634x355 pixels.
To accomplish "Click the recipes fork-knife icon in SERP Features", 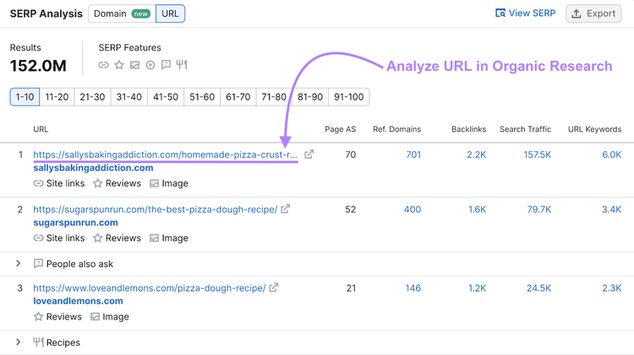I will click(x=182, y=65).
